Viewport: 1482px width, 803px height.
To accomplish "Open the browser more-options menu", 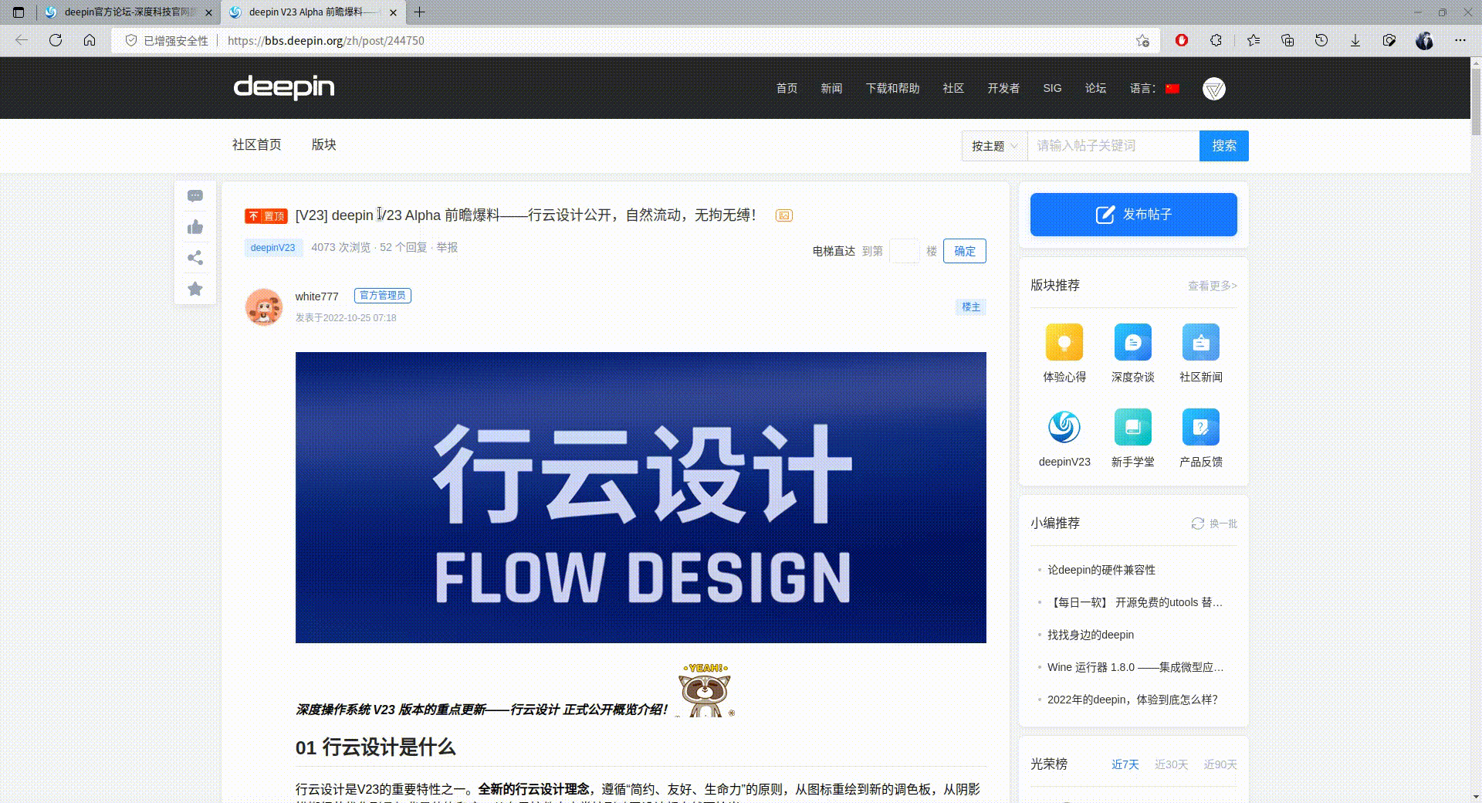I will click(x=1460, y=40).
